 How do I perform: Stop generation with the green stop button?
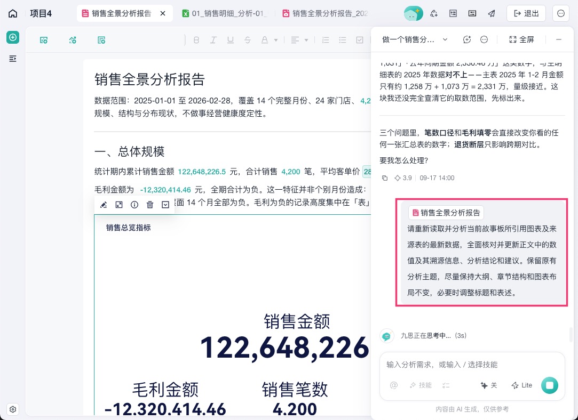tap(550, 385)
